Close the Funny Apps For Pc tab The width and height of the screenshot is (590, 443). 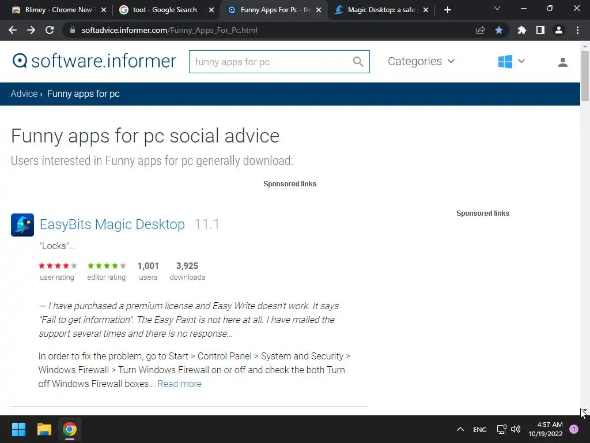pos(319,10)
